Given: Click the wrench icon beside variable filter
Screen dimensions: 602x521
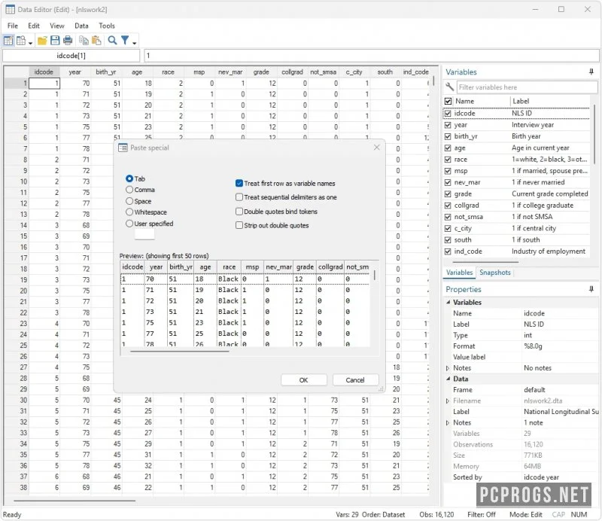Looking at the screenshot, I should (x=449, y=87).
